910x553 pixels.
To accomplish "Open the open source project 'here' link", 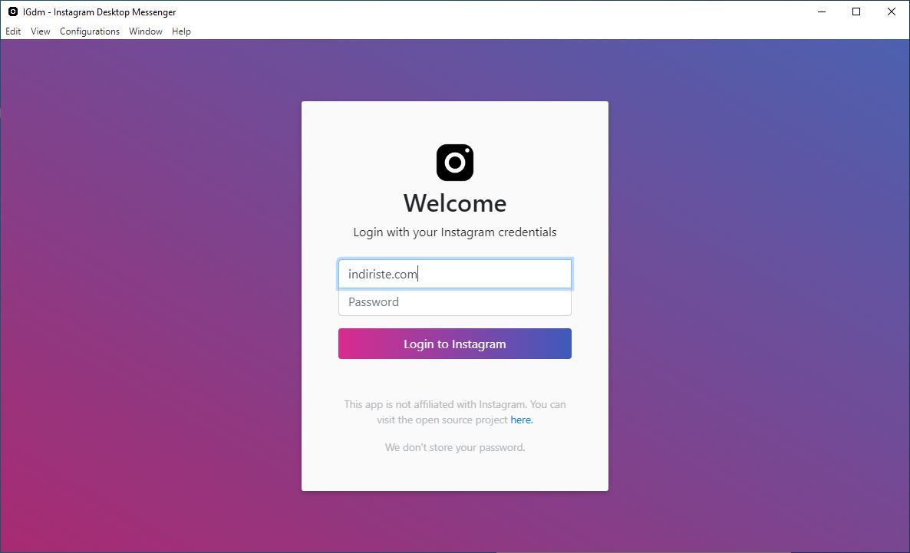I will click(x=521, y=420).
